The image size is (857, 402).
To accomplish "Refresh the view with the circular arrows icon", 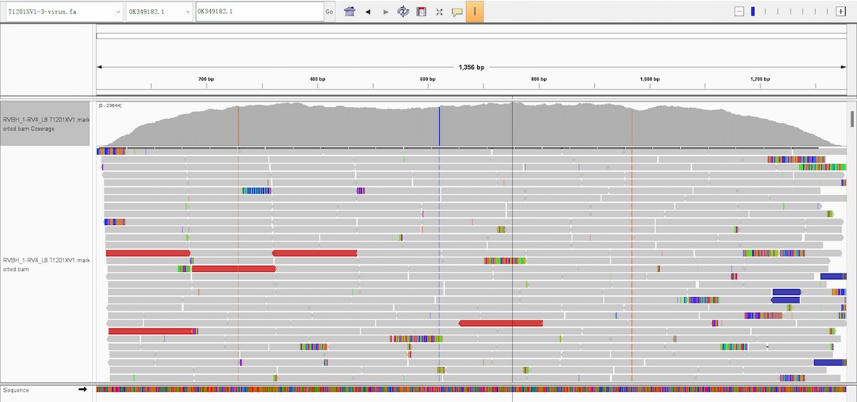I will click(x=404, y=11).
